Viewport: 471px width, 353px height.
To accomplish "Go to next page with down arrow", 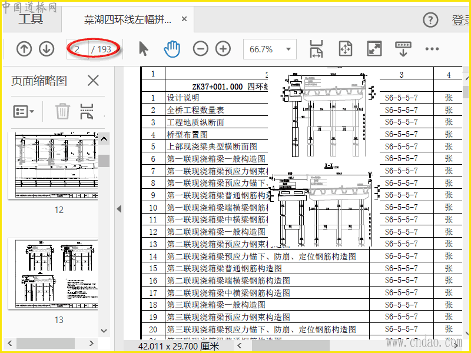I will [47, 49].
